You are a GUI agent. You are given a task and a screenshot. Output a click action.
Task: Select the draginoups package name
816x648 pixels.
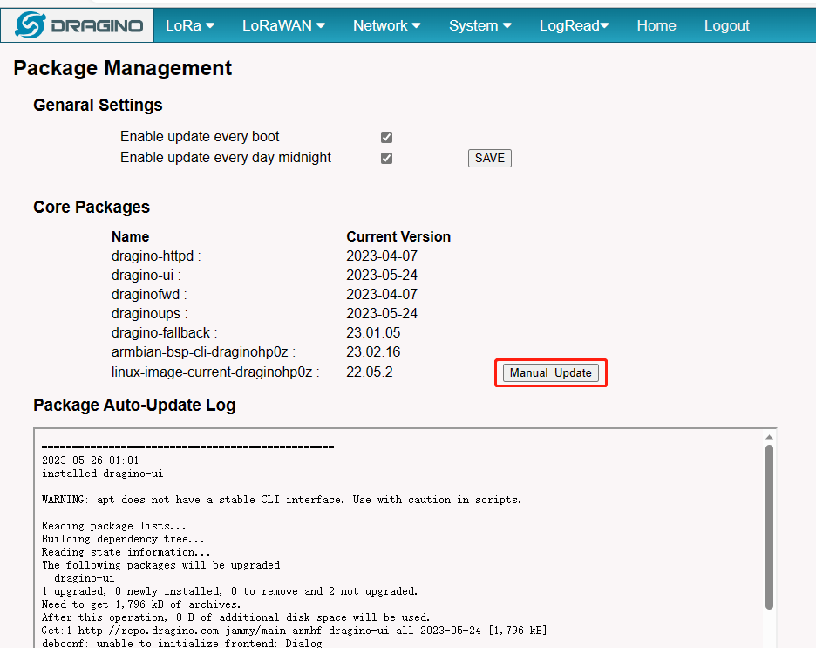click(149, 314)
